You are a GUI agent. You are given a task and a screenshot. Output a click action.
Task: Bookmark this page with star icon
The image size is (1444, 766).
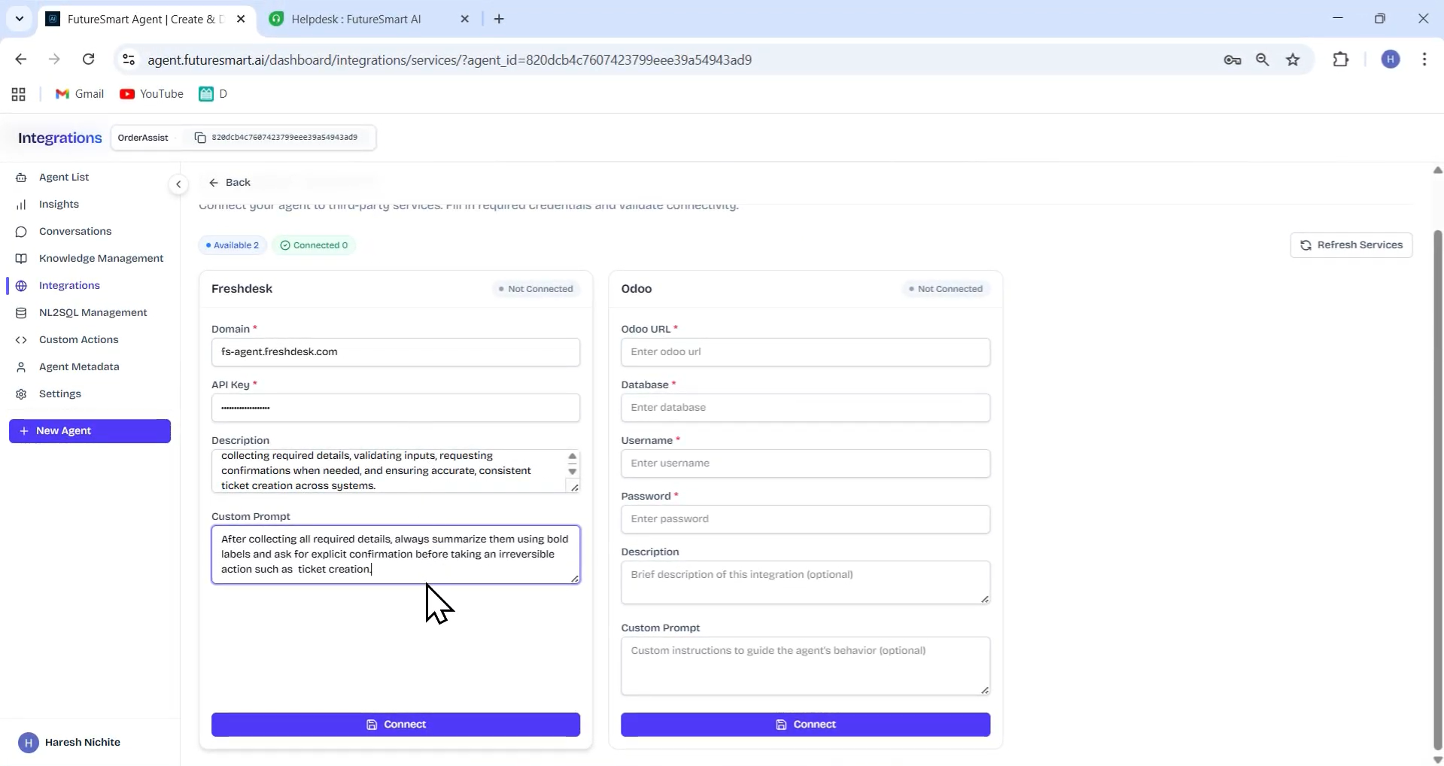click(1293, 60)
